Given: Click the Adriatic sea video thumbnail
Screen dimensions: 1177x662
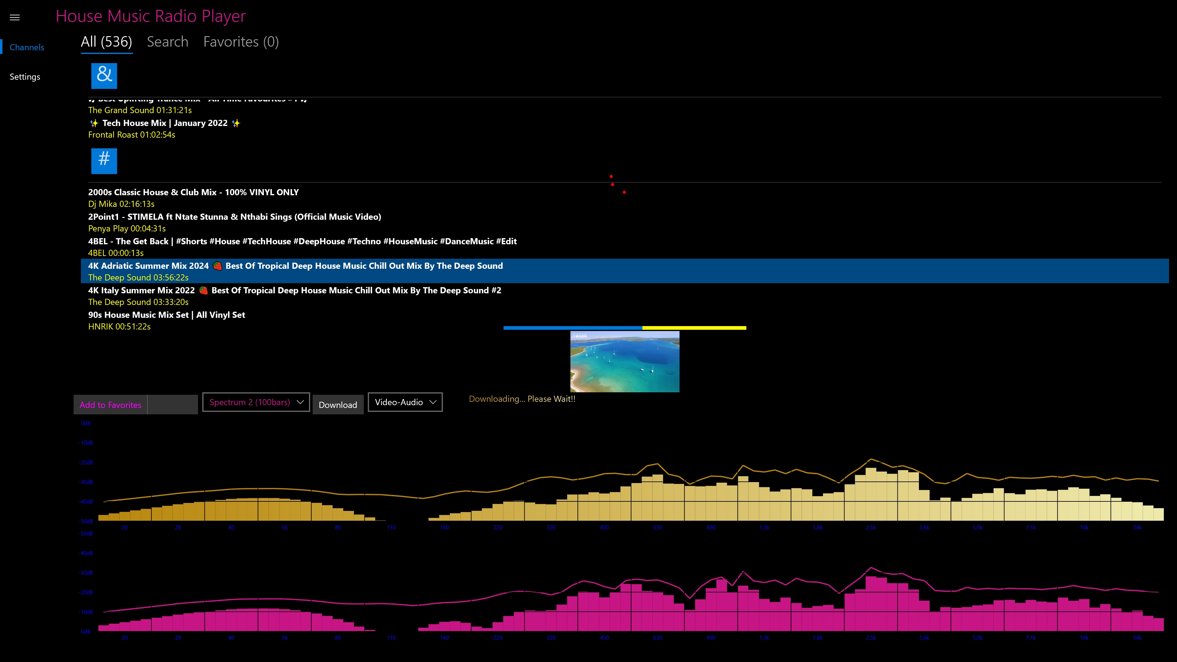Looking at the screenshot, I should (625, 361).
